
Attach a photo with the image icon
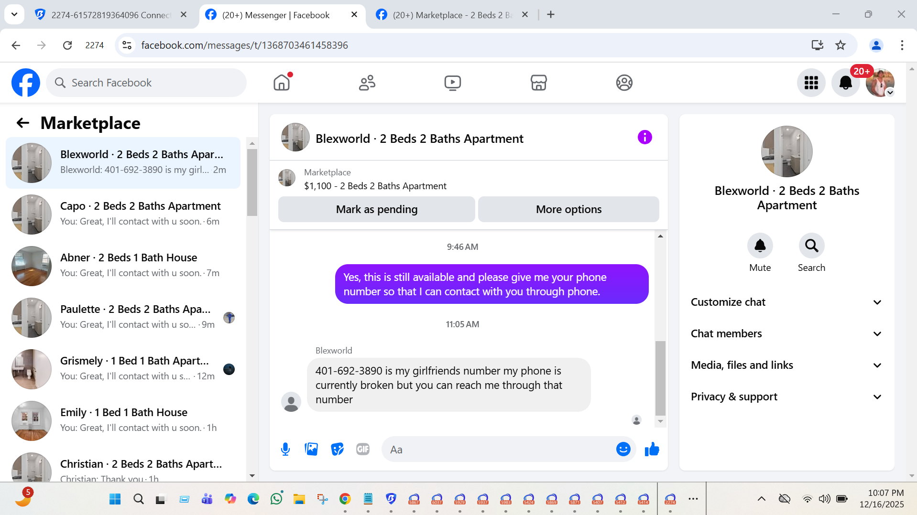point(311,449)
